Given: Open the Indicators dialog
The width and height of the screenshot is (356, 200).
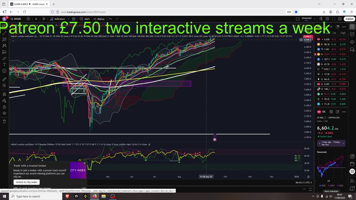Looking at the screenshot, I should click(x=58, y=19).
